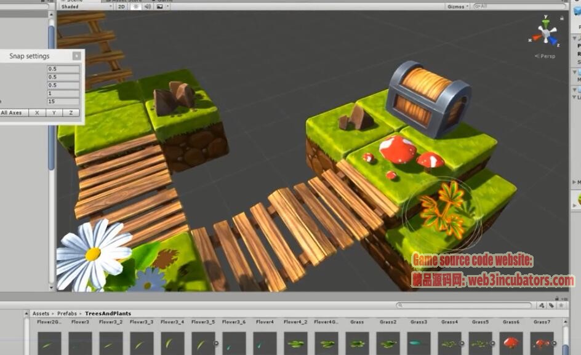Open scene effects dropdown arrow

click(x=167, y=7)
